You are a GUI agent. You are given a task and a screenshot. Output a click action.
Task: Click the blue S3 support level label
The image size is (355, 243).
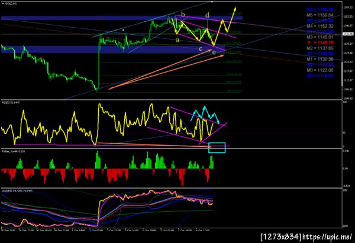320,76
